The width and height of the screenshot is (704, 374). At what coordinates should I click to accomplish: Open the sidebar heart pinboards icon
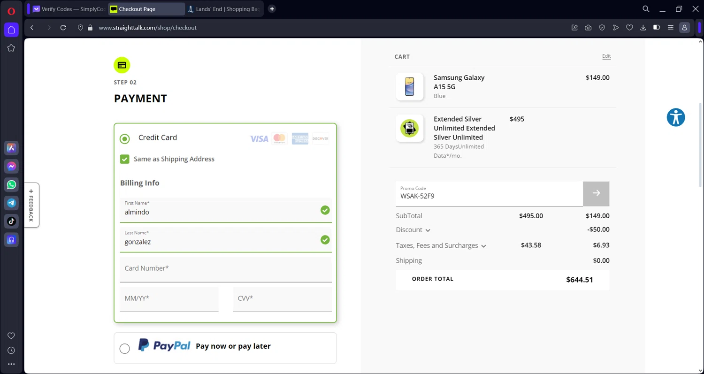pyautogui.click(x=11, y=336)
